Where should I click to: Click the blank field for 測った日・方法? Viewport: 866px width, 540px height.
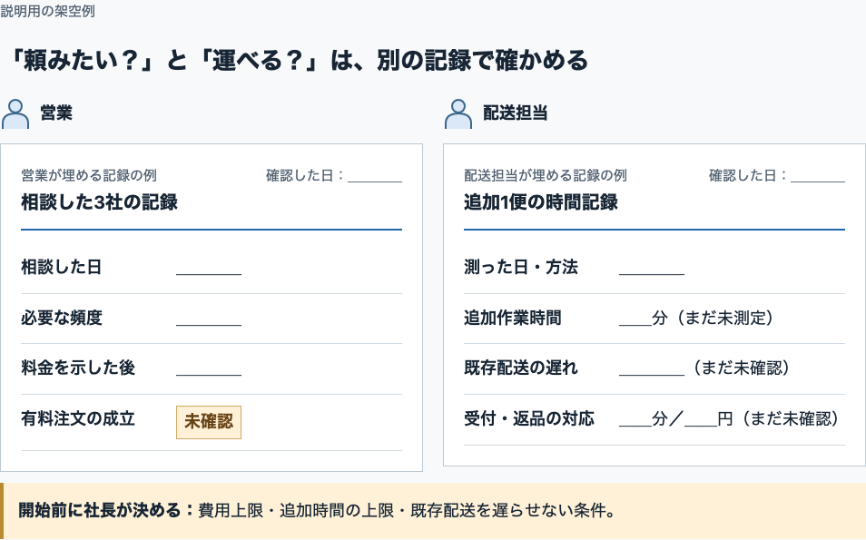[652, 268]
